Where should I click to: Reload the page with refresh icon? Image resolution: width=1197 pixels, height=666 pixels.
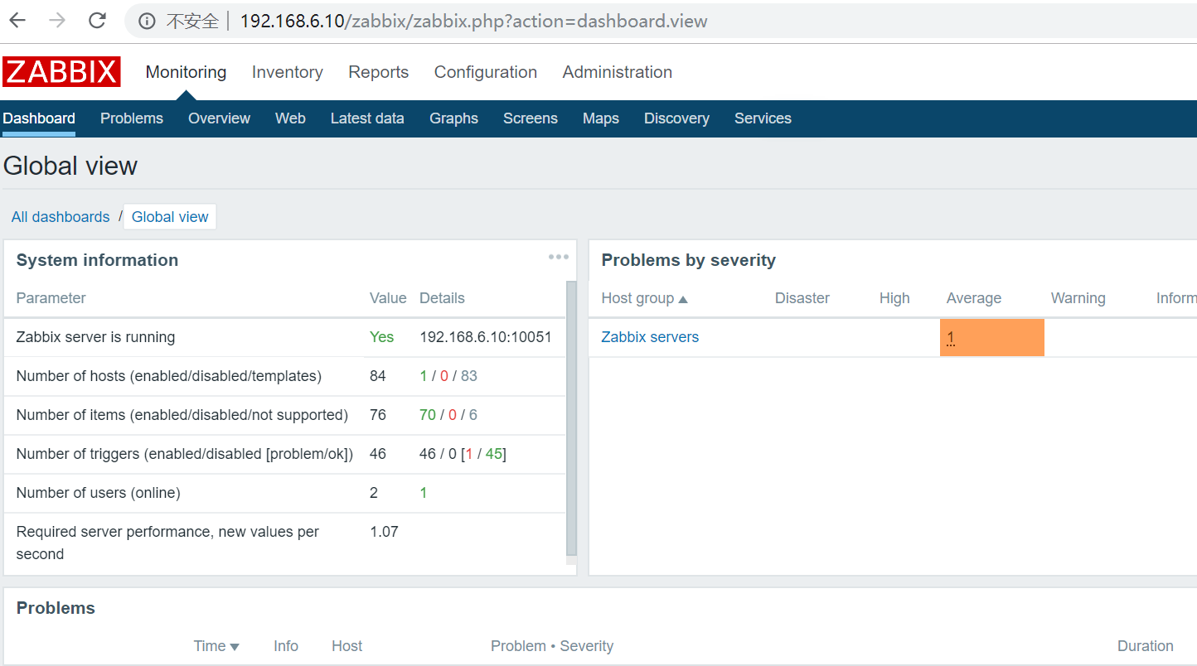coord(97,21)
